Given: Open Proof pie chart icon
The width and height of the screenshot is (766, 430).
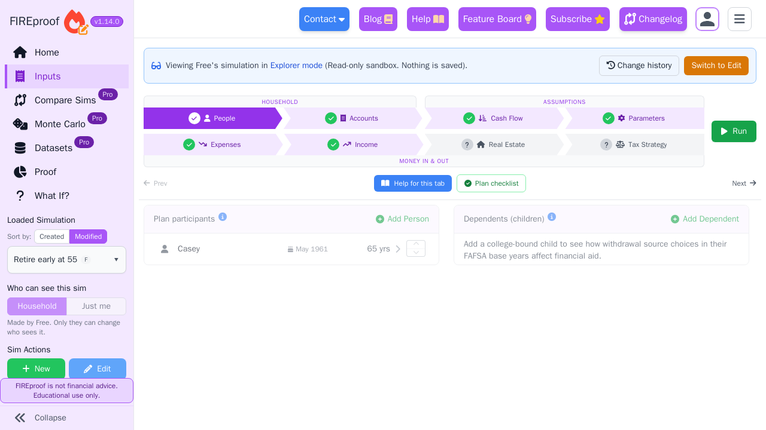Looking at the screenshot, I should pos(20,172).
